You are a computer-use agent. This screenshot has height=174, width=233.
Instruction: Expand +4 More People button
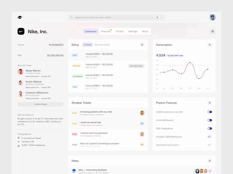(x=40, y=104)
